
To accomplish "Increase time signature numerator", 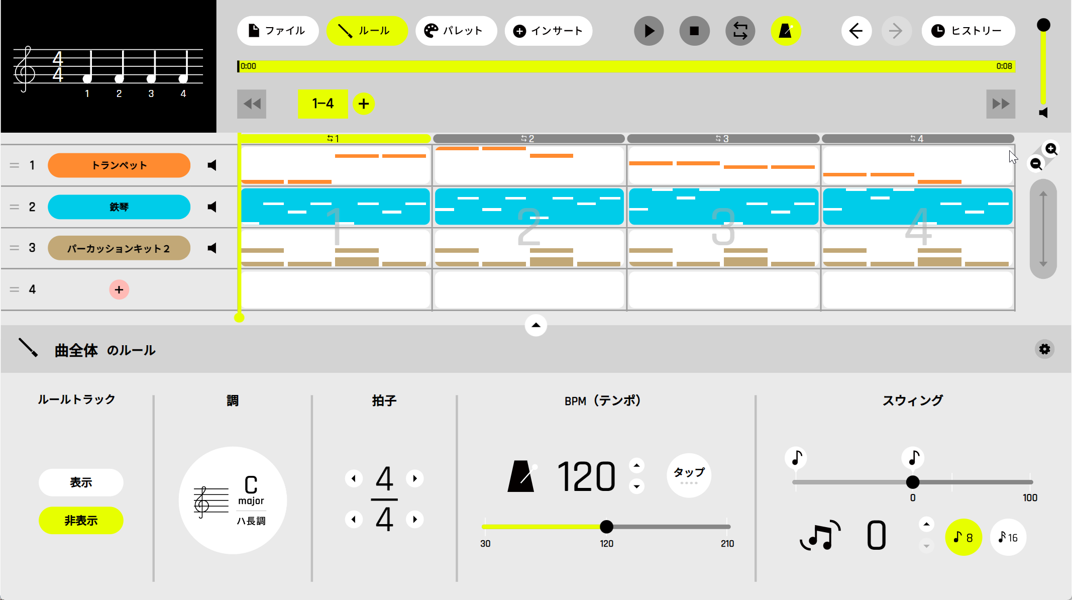I will (x=415, y=478).
